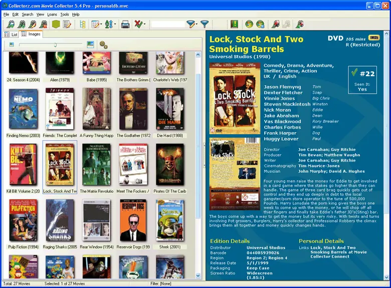Switch to the List tab
The width and height of the screenshot is (391, 288).
[11, 35]
